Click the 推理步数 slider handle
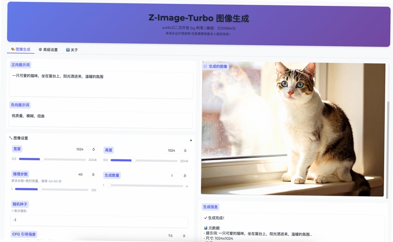This screenshot has height=242, width=393. pos(40,189)
